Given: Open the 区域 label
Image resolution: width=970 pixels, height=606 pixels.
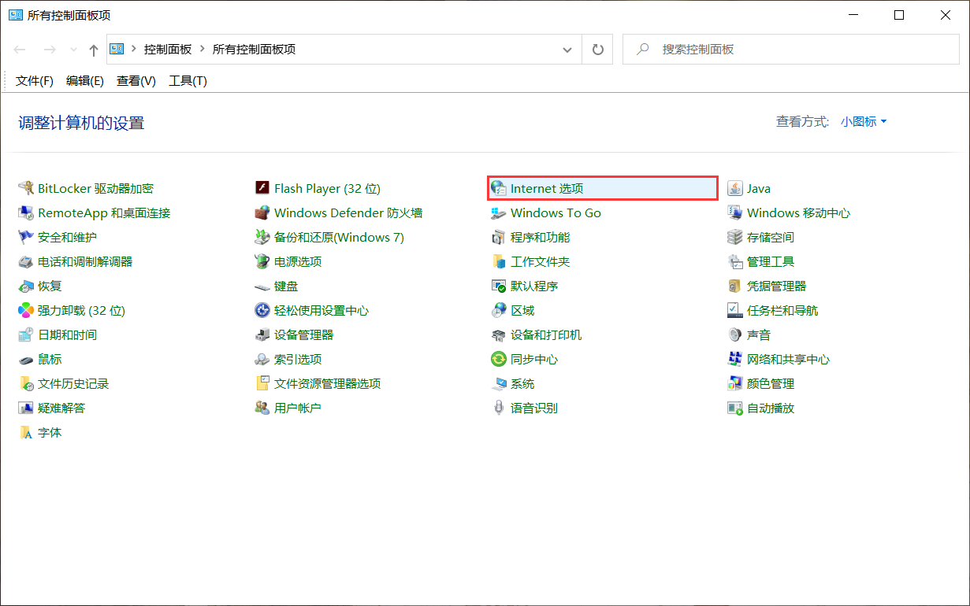Looking at the screenshot, I should (522, 310).
